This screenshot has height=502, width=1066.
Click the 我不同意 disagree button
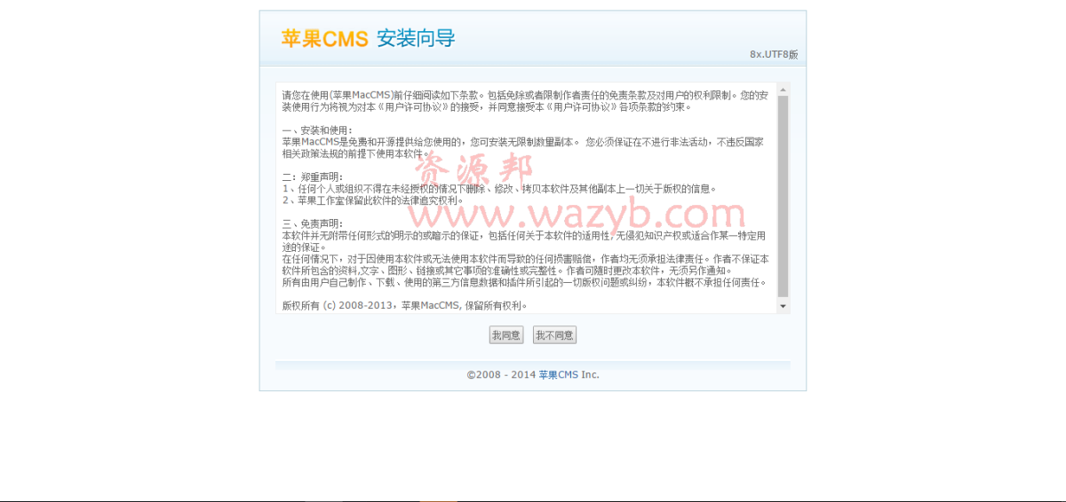click(x=554, y=335)
